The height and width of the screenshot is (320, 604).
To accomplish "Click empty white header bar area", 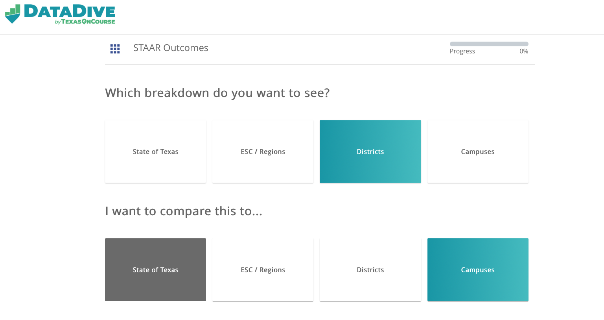I will click(354, 17).
